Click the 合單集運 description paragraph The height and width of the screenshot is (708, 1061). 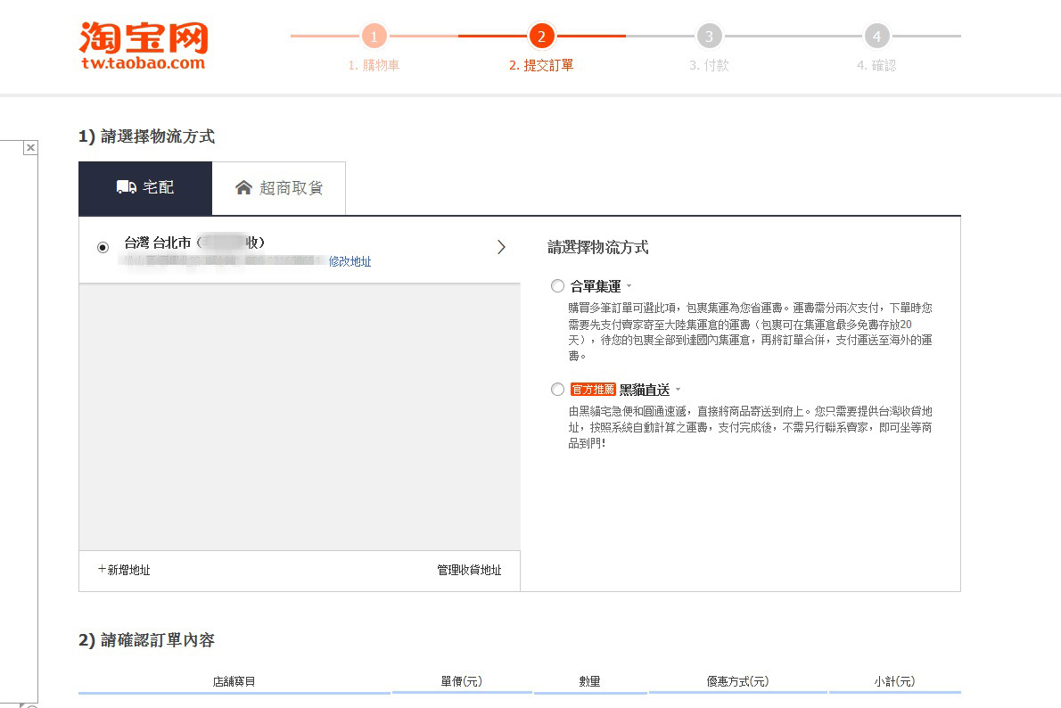[x=750, y=332]
